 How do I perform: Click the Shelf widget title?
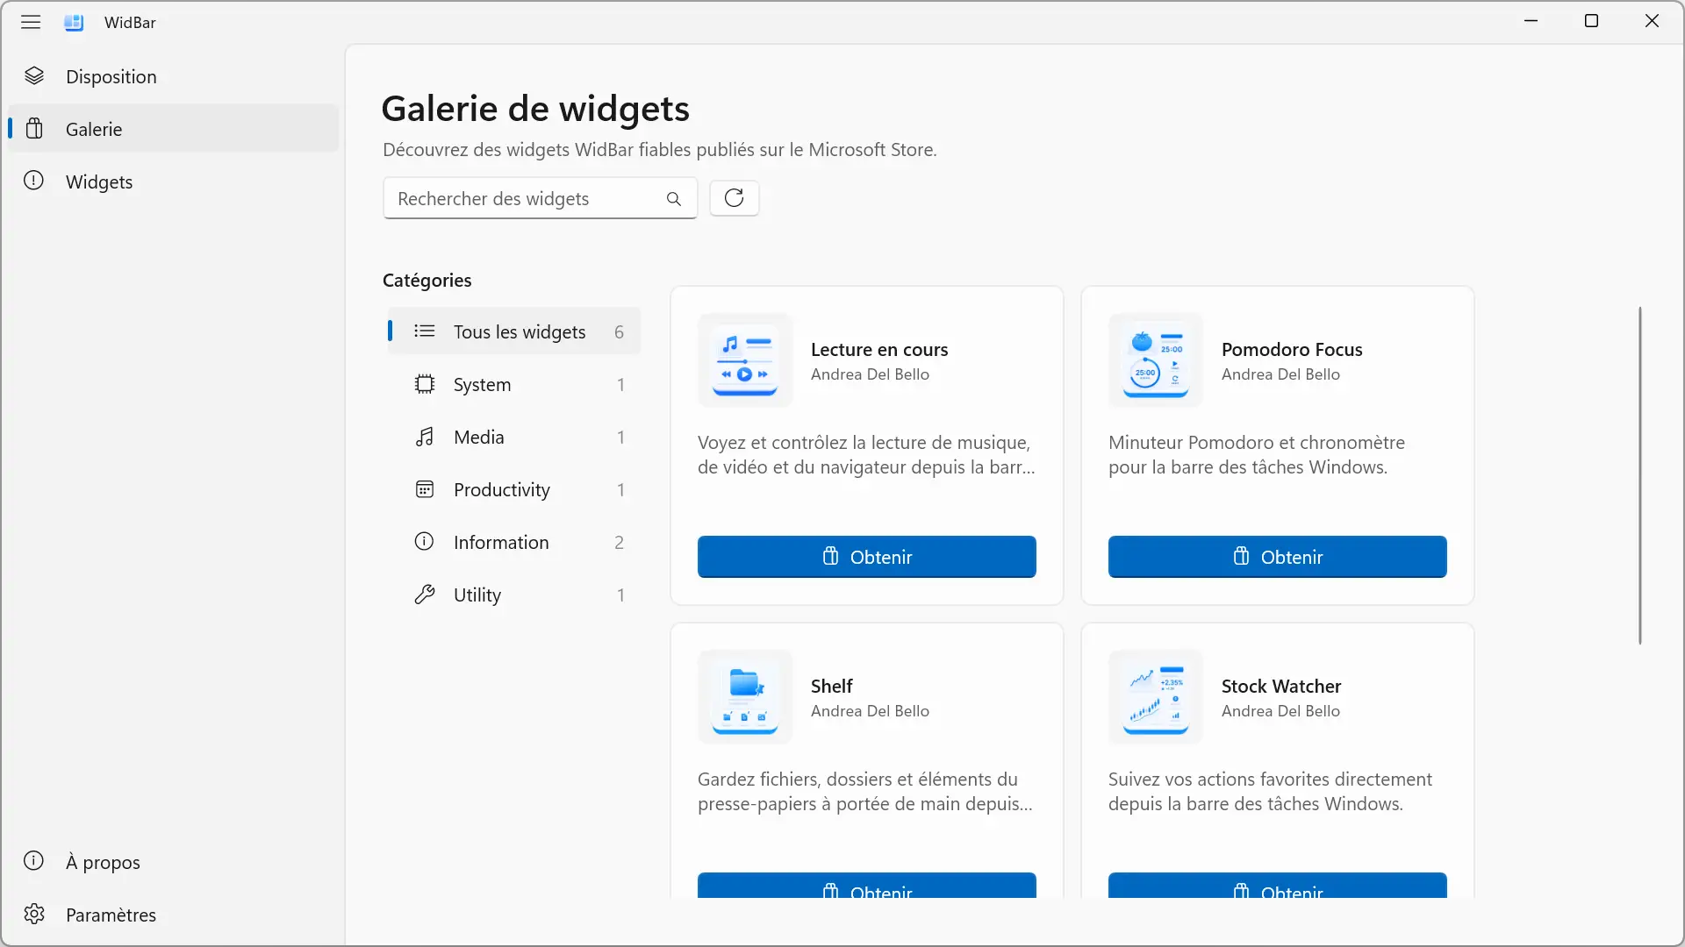tap(832, 686)
